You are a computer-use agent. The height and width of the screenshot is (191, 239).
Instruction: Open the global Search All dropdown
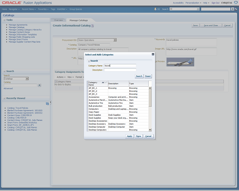point(198,9)
